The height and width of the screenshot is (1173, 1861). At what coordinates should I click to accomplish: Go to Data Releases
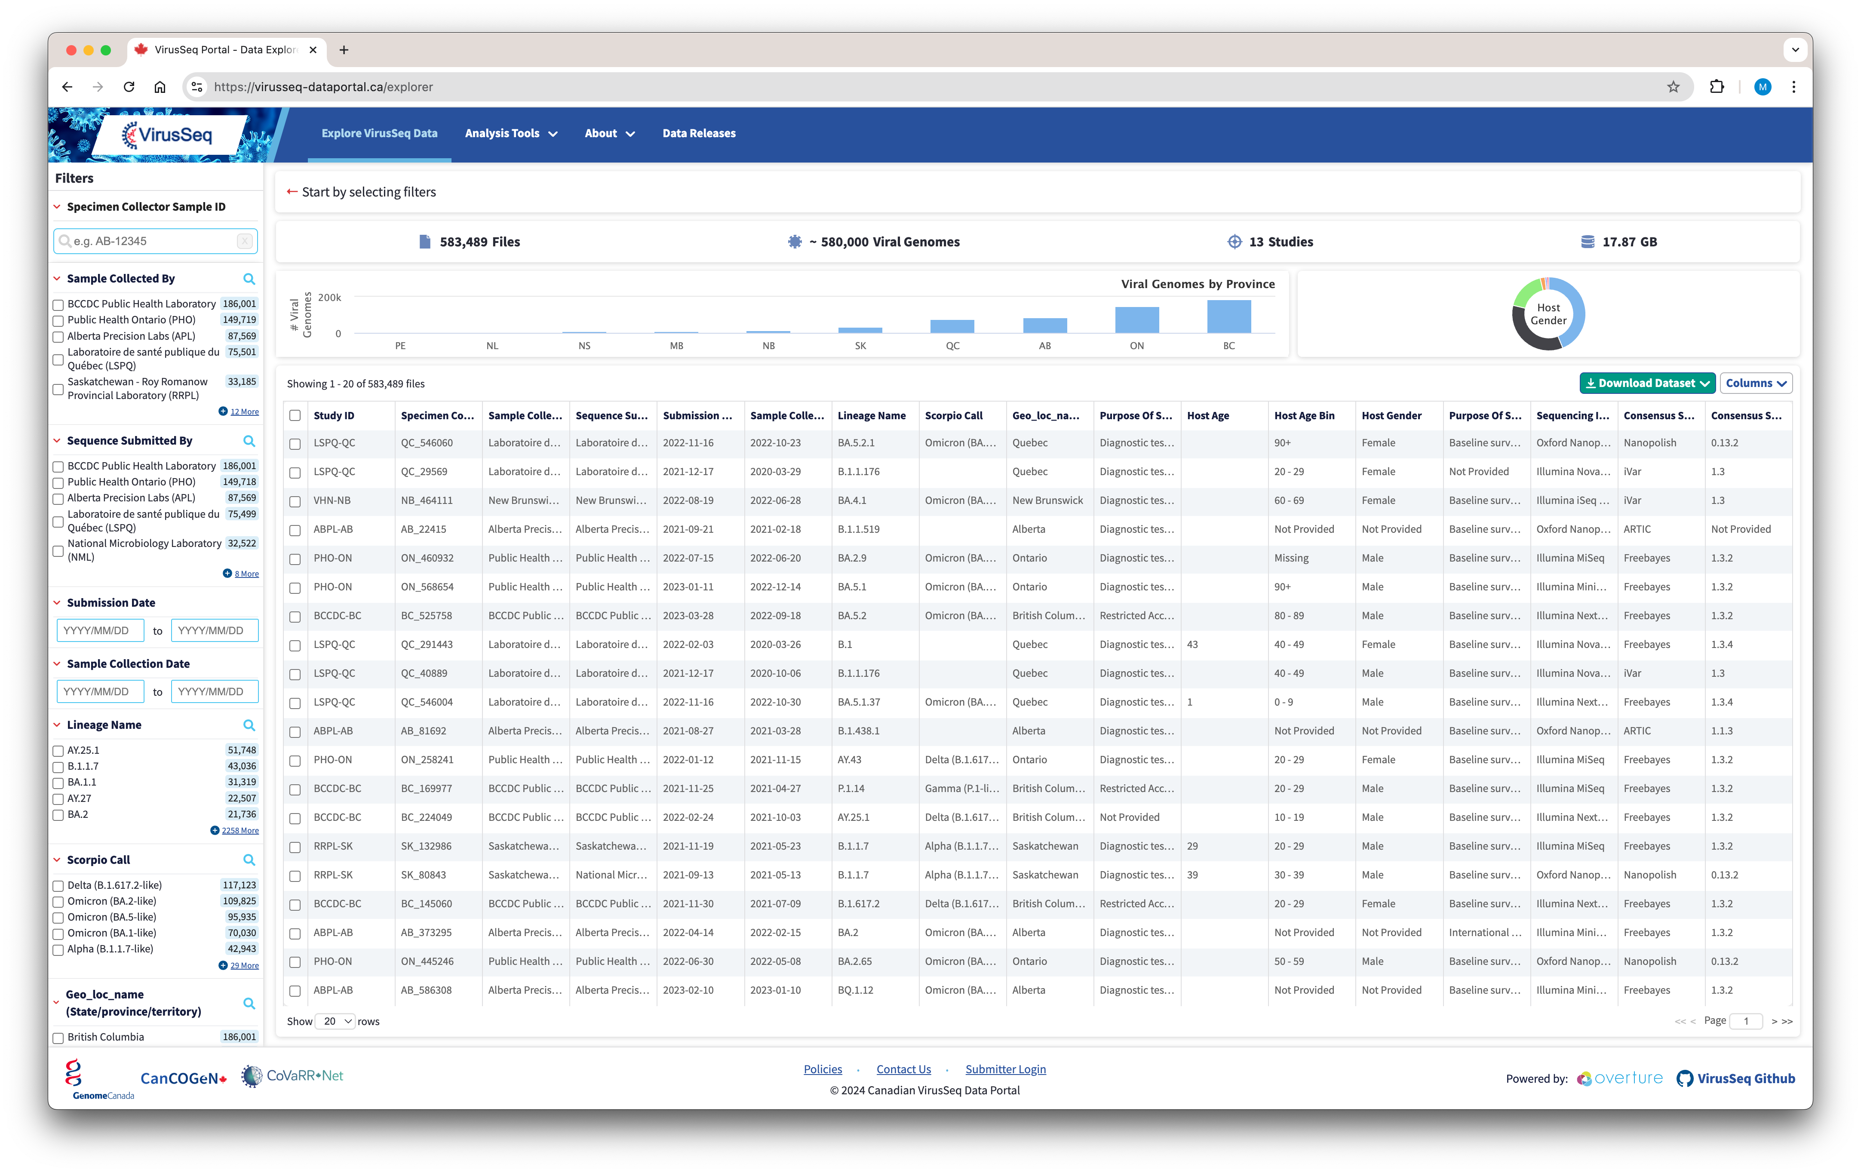pyautogui.click(x=699, y=134)
